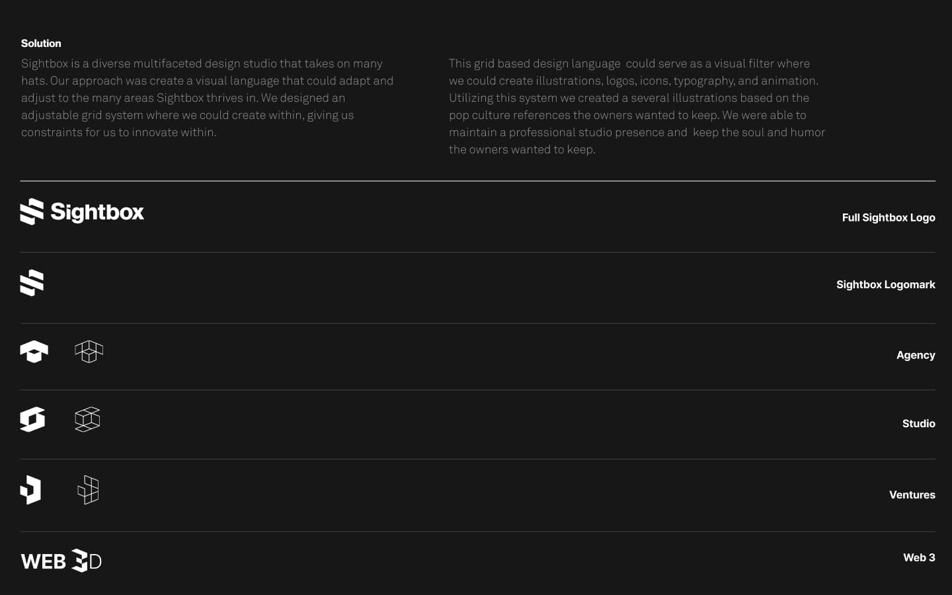Click the stylized 3 in WEB 3D logo
The width and height of the screenshot is (952, 595).
pos(79,561)
